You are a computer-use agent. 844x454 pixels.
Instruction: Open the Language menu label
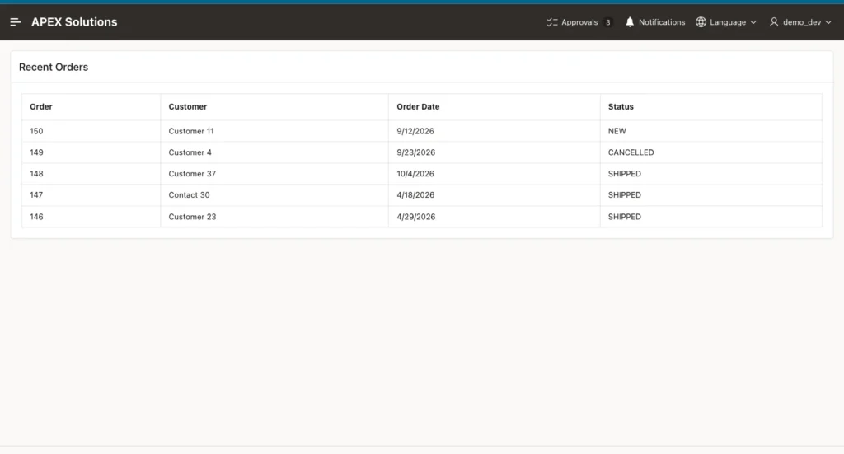(728, 22)
